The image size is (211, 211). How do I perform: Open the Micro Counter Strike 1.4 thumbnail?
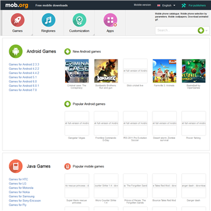coord(106,186)
